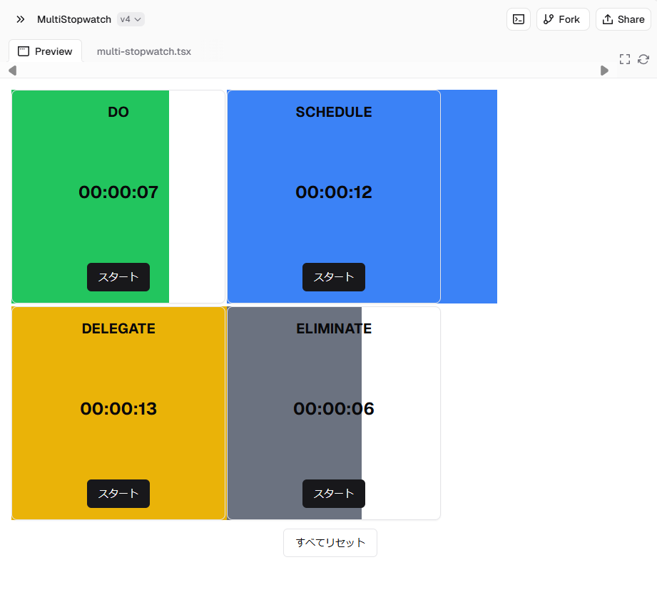Click the ELIMINATE card heading

334,329
